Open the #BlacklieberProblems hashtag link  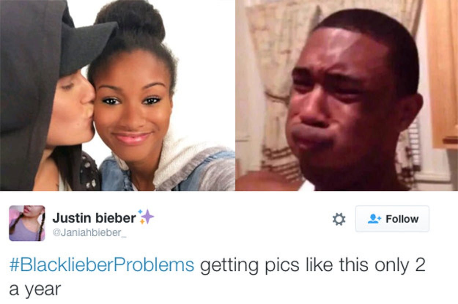[x=101, y=265]
